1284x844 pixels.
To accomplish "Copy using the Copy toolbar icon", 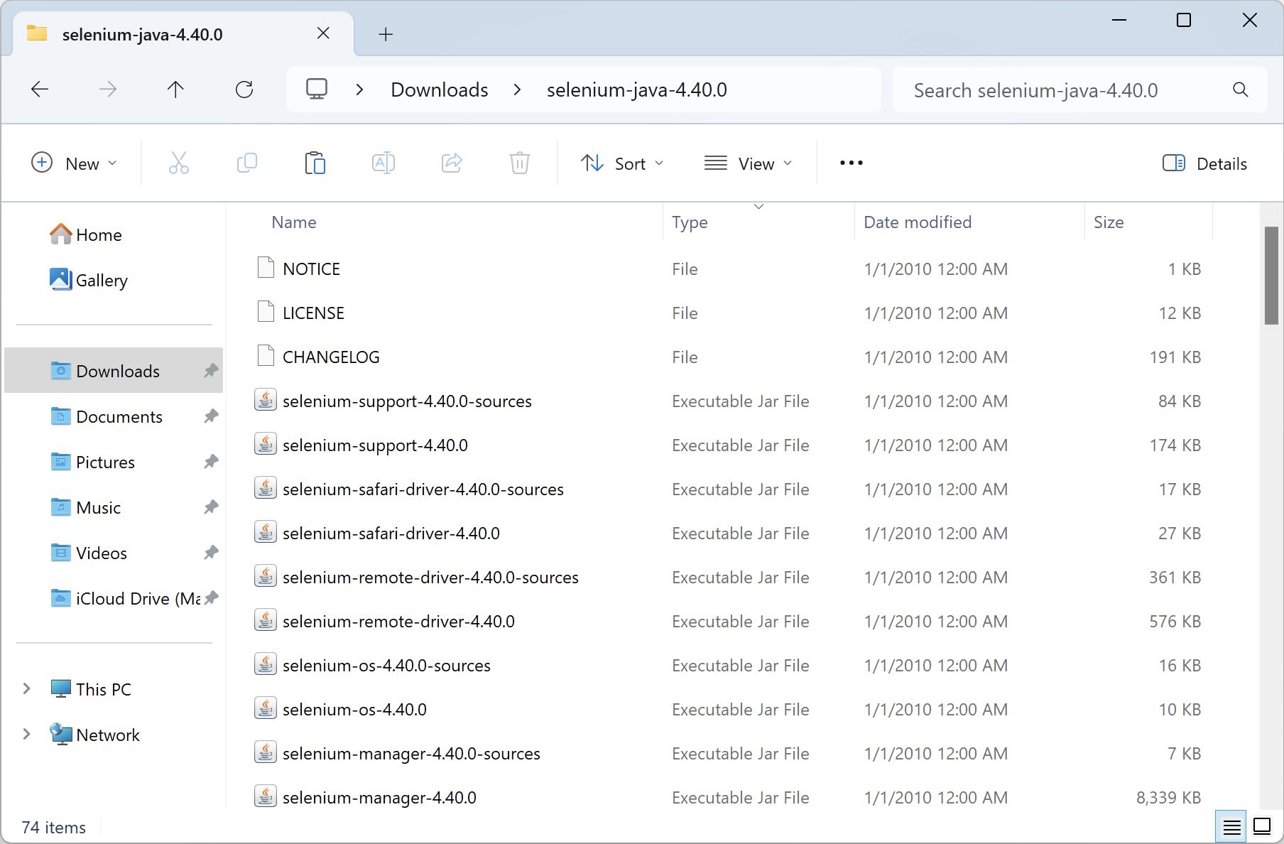I will pos(246,163).
